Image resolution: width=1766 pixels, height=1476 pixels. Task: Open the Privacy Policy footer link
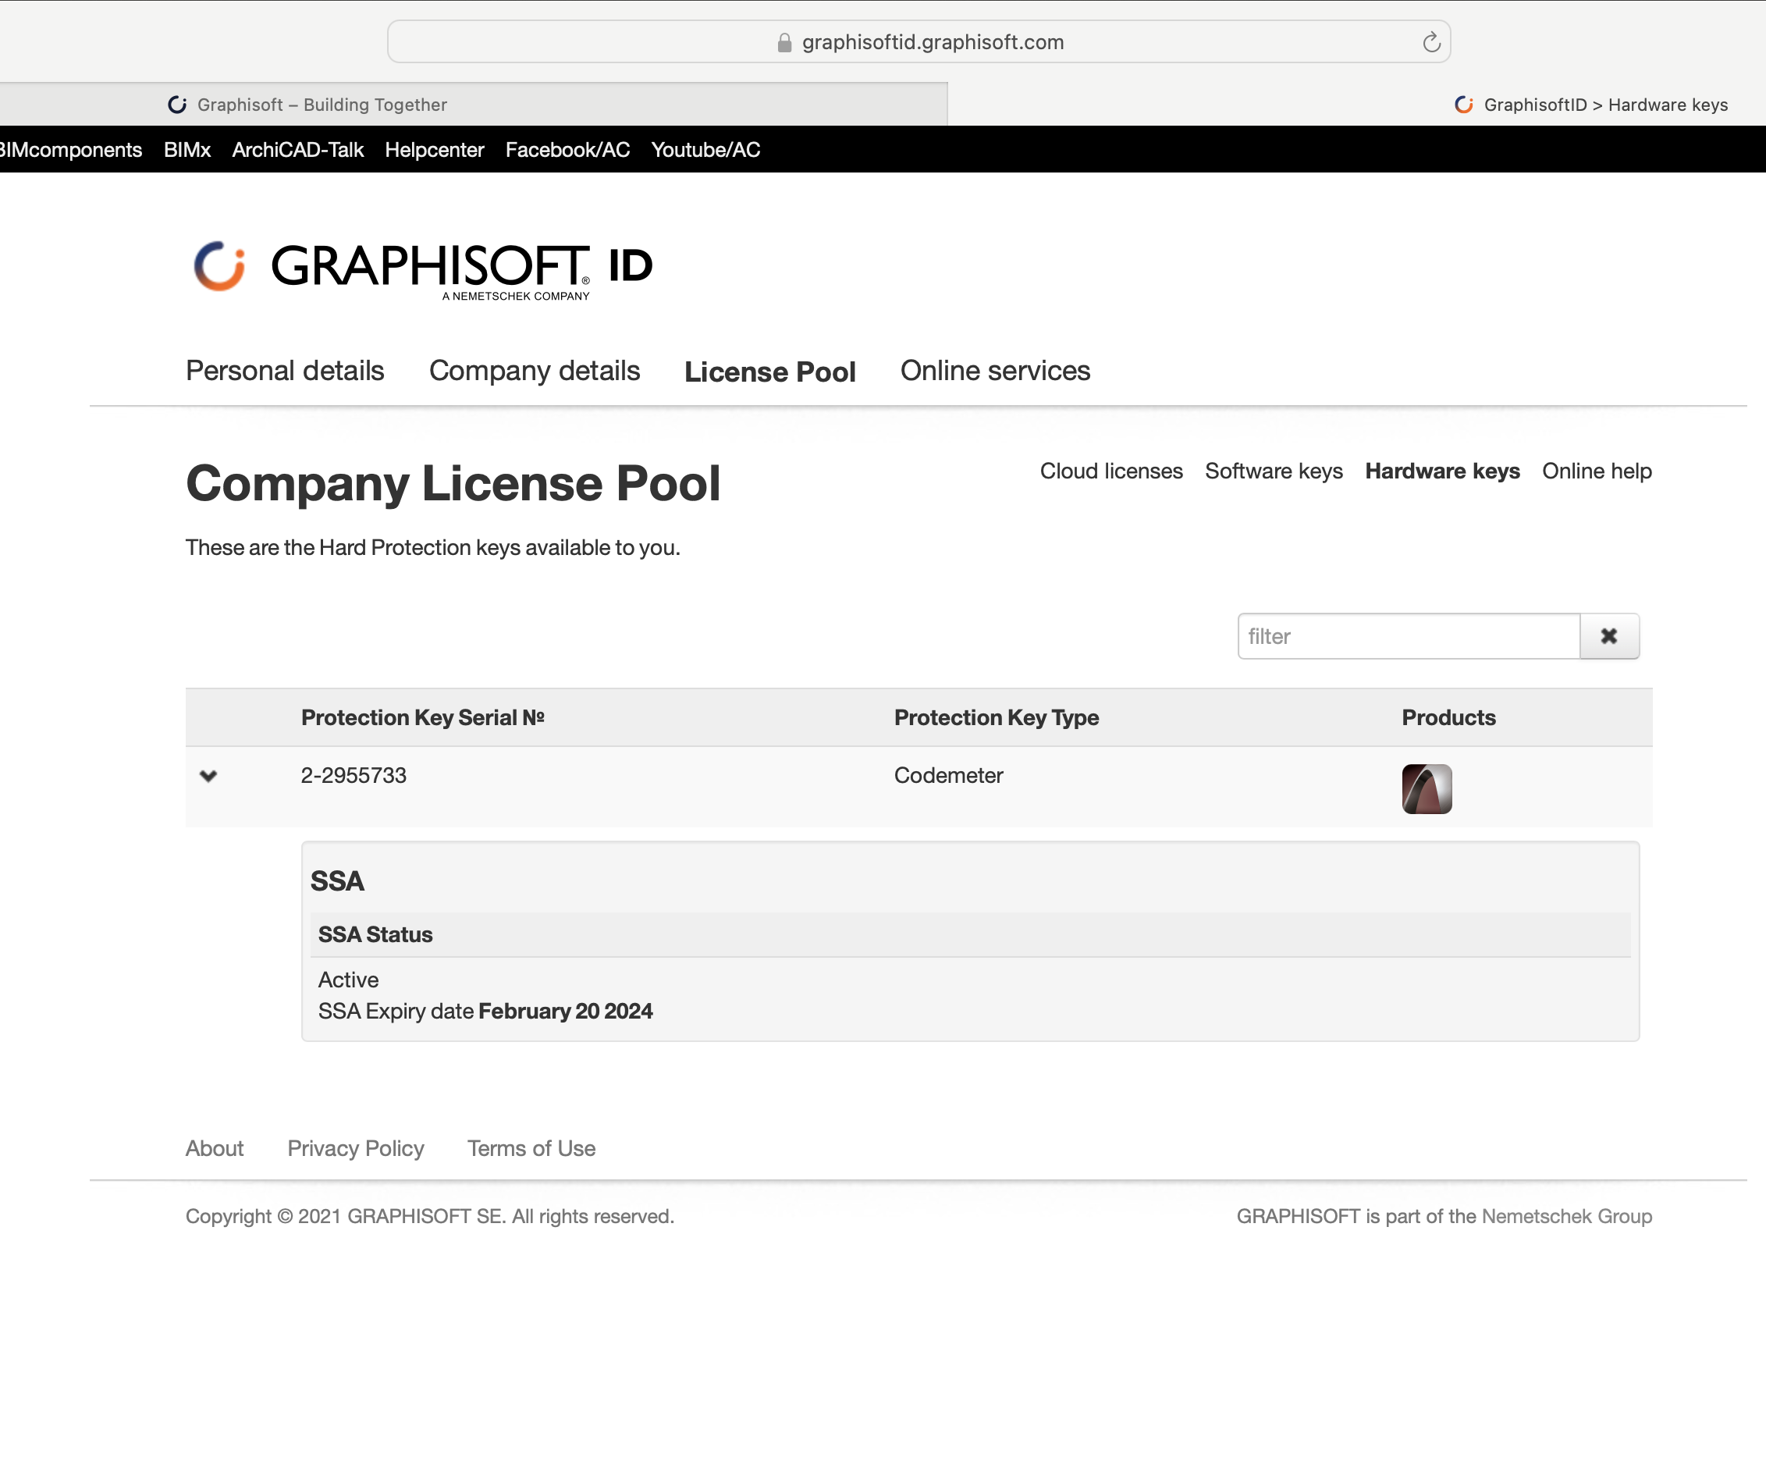tap(355, 1148)
